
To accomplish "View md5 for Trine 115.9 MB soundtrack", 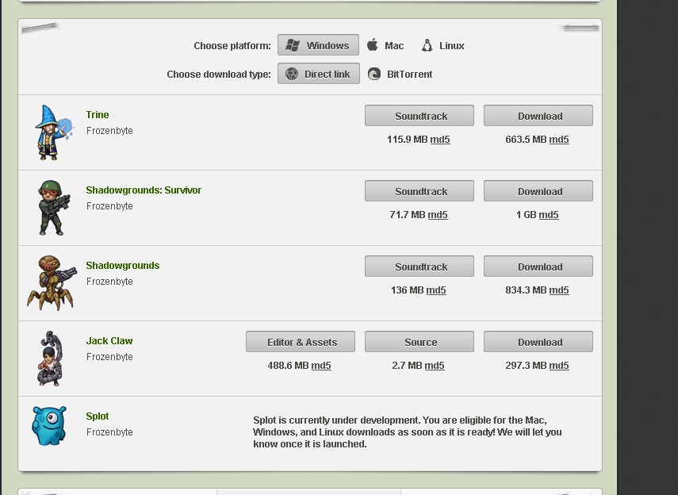I will [440, 140].
